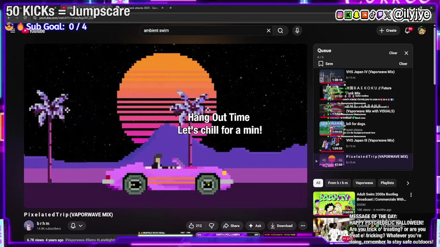This screenshot has height=247, width=440.
Task: Select the From b r h m chip
Action: [x=338, y=183]
